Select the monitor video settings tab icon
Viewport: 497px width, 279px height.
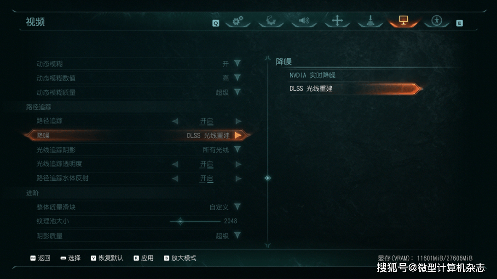[x=404, y=21]
